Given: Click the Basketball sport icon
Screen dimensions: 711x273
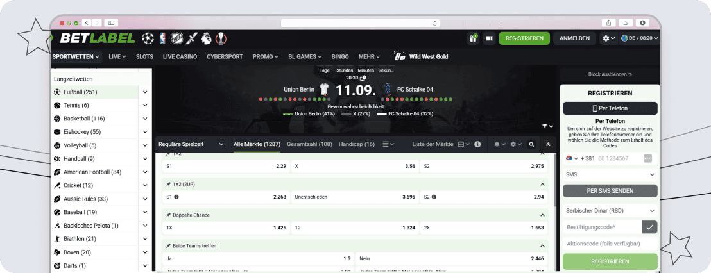Looking at the screenshot, I should click(57, 119).
